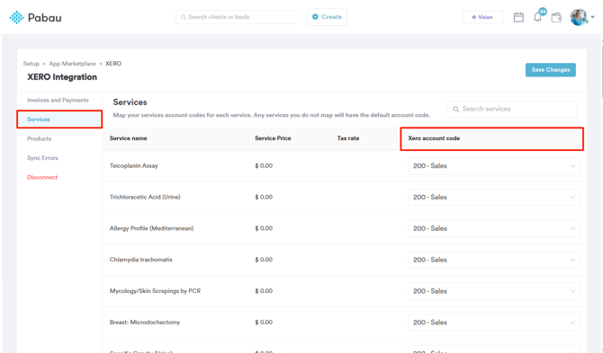Viewport: 603px width, 353px height.
Task: Select Trichloracetic Acid (Urine) service name
Action: [x=145, y=197]
